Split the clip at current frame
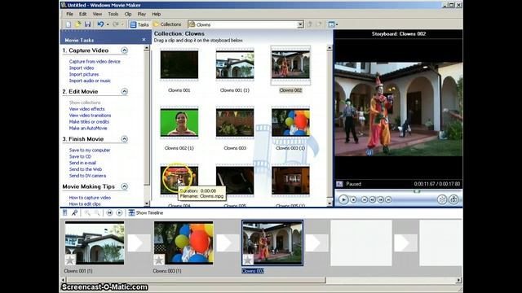Image resolution: width=522 pixels, height=293 pixels. point(442,199)
